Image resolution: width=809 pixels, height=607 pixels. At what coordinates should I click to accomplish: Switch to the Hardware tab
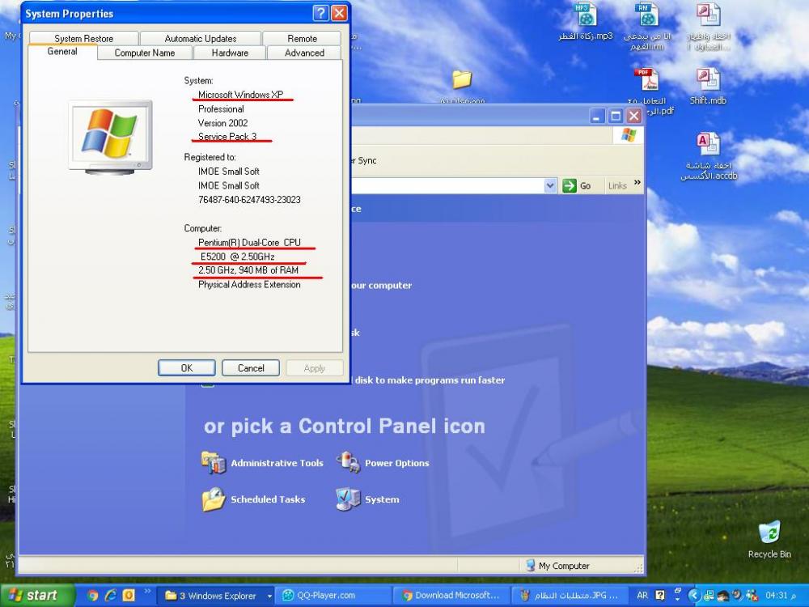[230, 53]
